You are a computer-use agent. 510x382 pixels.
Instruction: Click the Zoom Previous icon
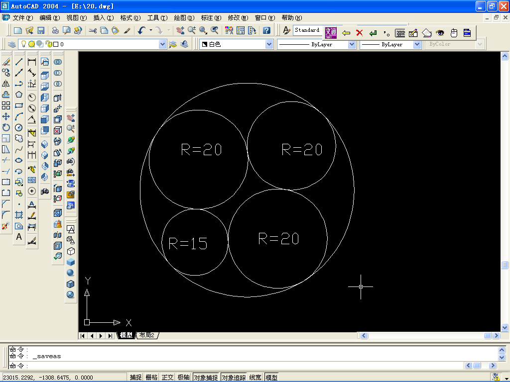click(214, 30)
